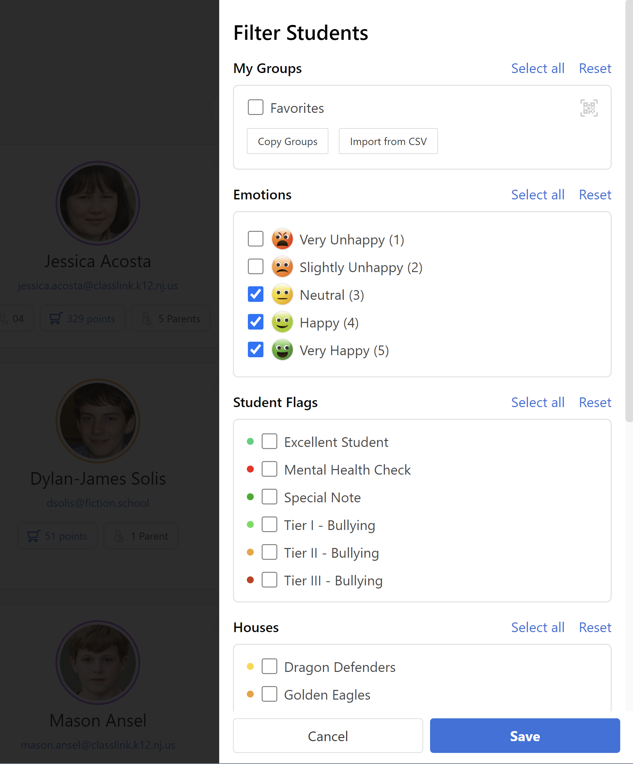Check the Dragon Defenders house checkbox
Screen dimensions: 633x764
[x=269, y=666]
